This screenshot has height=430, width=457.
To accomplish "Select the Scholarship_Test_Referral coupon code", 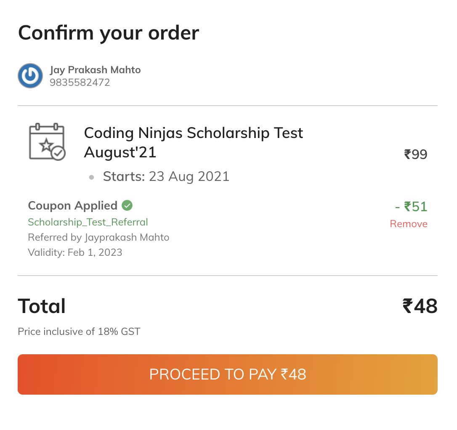I will click(88, 222).
